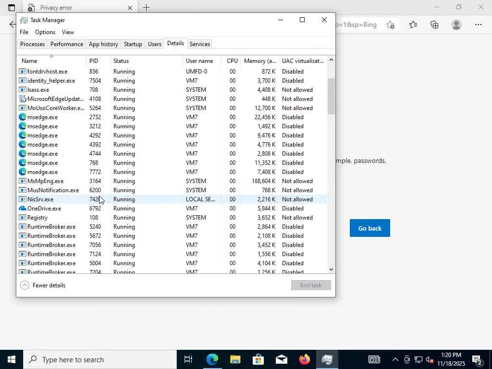Close the Privacy error tab
492x369 pixels.
coord(130,8)
